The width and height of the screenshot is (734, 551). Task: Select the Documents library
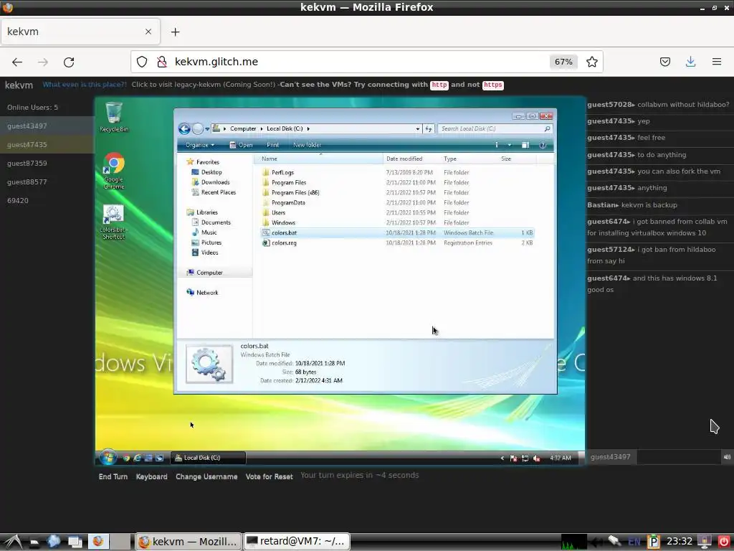coord(211,222)
